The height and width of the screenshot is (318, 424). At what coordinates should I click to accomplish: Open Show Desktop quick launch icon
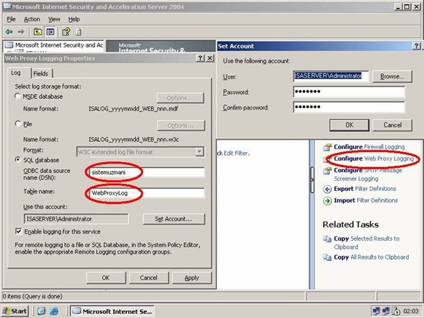[41, 311]
